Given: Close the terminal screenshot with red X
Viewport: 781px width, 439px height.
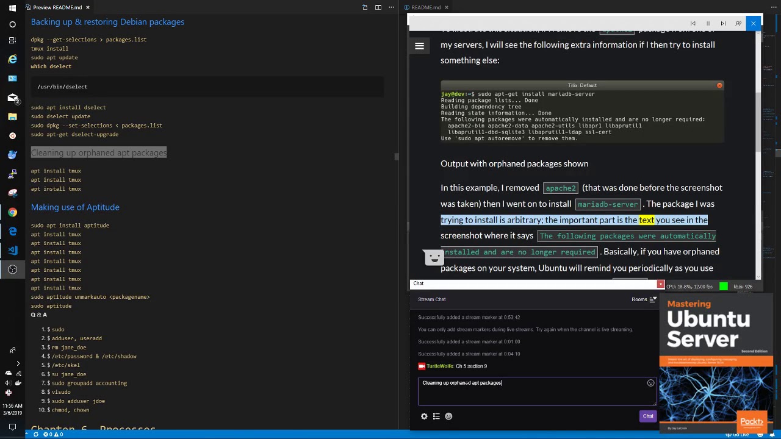Looking at the screenshot, I should click(x=719, y=85).
